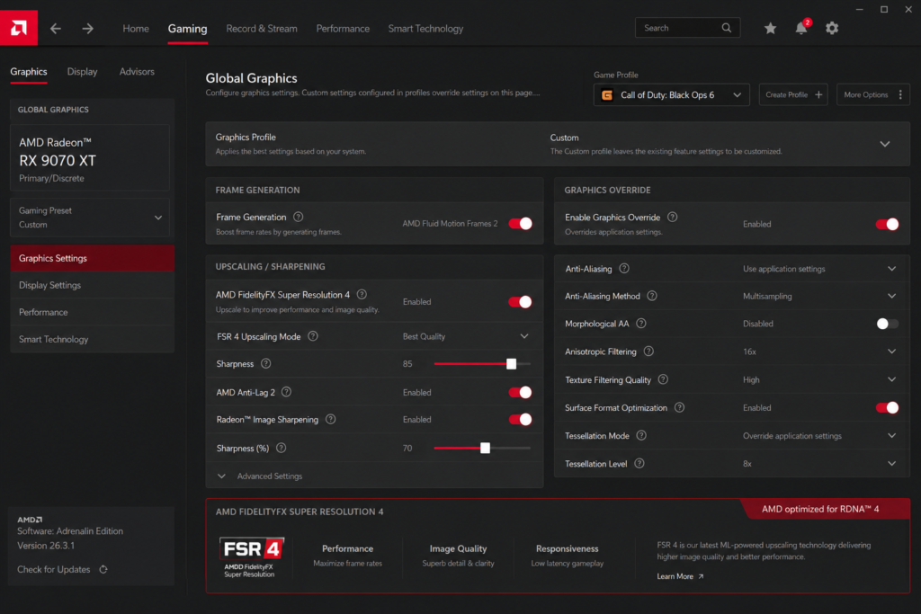Click help icon next to Frame Generation
The width and height of the screenshot is (921, 614).
click(x=299, y=218)
